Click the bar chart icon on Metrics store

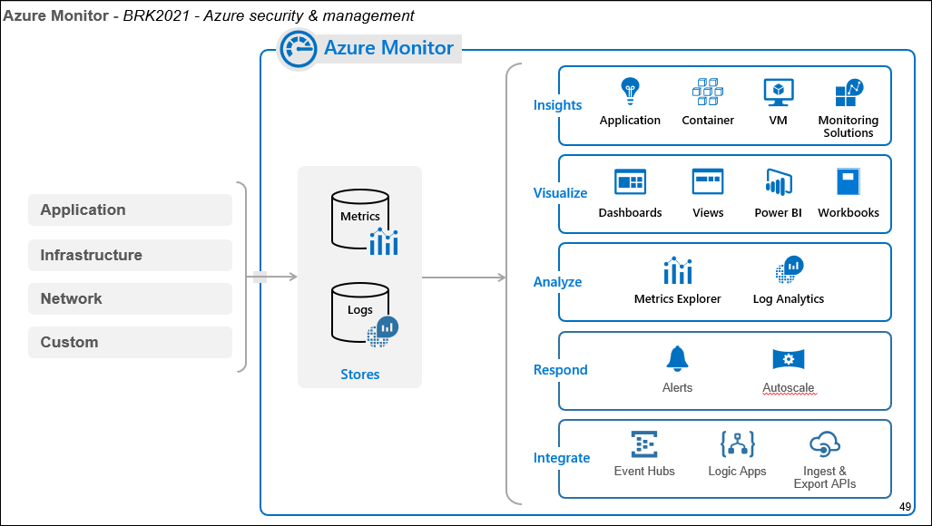pyautogui.click(x=384, y=241)
